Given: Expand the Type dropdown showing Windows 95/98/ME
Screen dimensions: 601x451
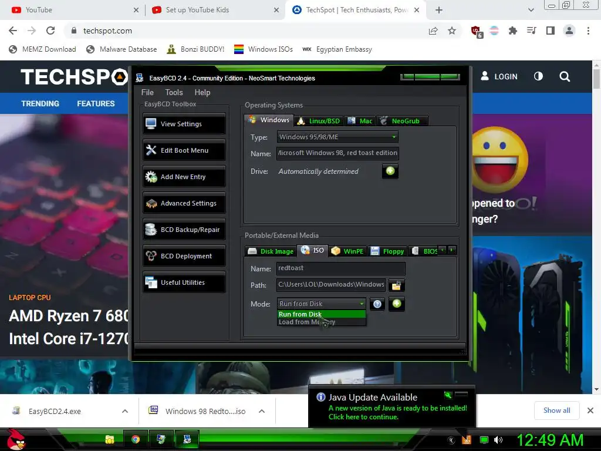Looking at the screenshot, I should click(337, 137).
